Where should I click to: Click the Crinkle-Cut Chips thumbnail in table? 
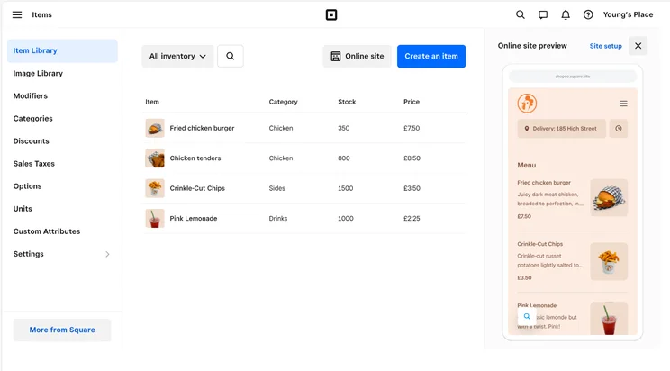155,188
